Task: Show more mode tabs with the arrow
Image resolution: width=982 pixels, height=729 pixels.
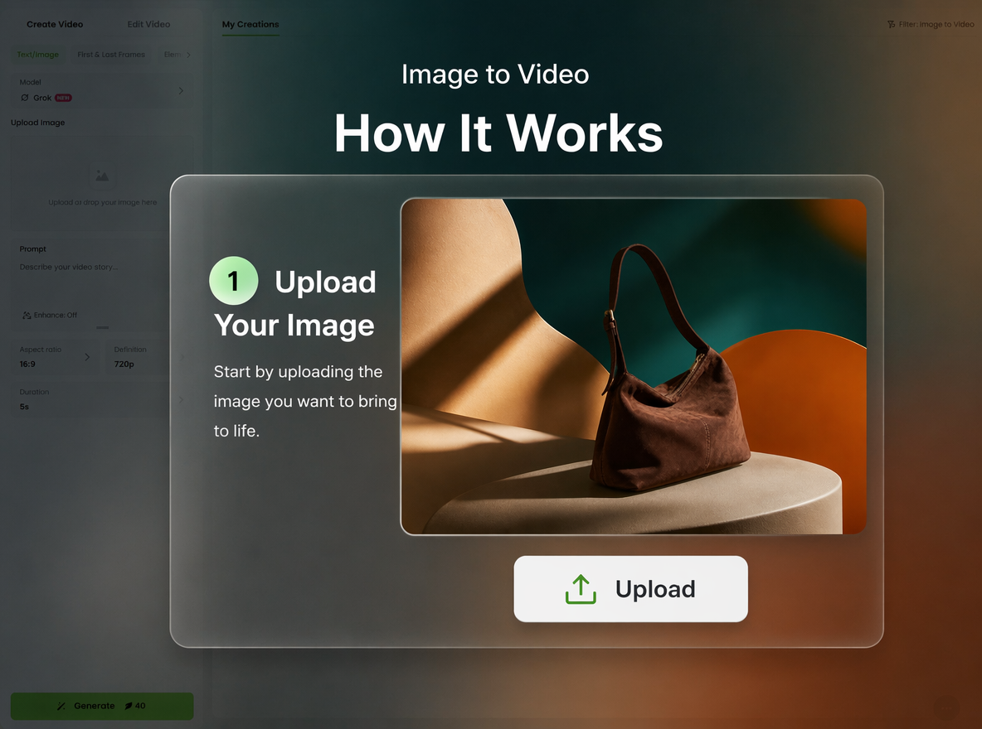Action: pos(188,55)
